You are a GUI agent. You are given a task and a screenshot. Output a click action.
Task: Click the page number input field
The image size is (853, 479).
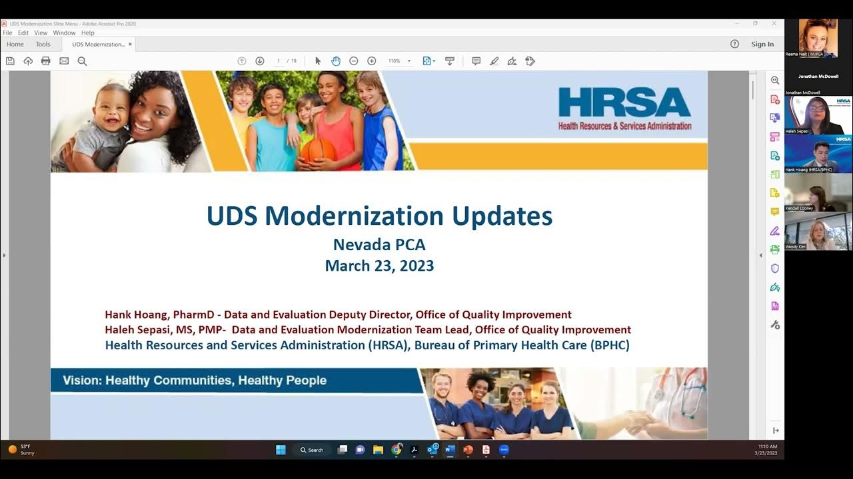pyautogui.click(x=278, y=61)
